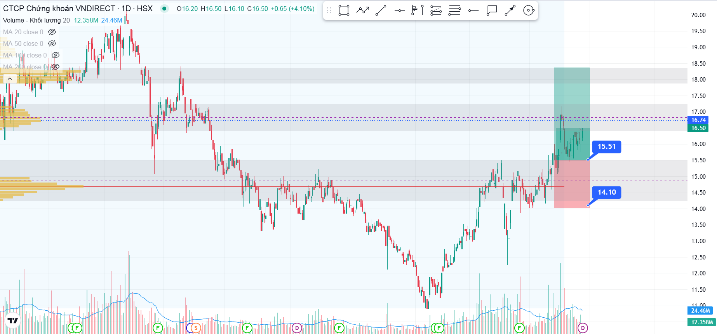Viewport: 717px width, 334px height.
Task: Select the Arrow drawing tool
Action: [x=510, y=10]
